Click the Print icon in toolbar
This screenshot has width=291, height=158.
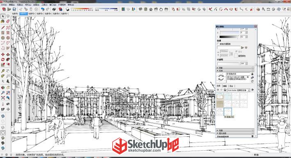coord(54,9)
